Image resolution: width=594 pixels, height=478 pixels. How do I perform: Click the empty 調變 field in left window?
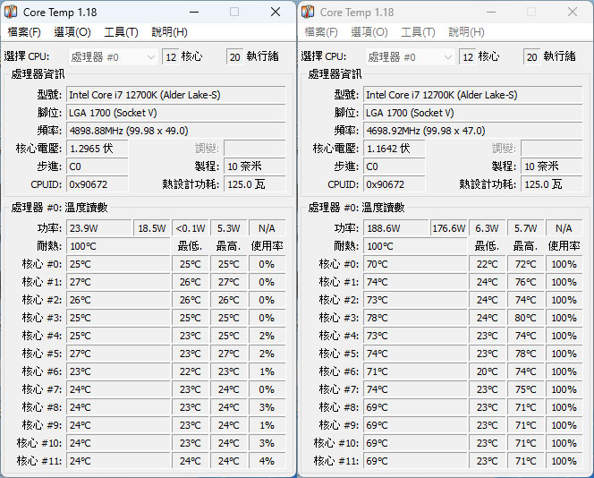pos(255,149)
